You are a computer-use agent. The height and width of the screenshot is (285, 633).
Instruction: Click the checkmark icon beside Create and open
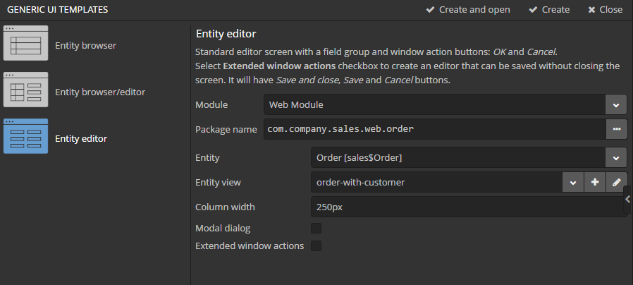430,10
